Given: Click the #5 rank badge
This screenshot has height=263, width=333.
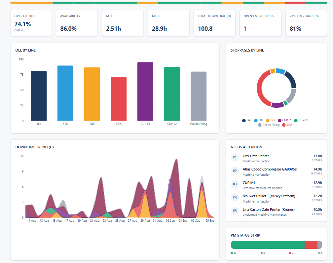Looking at the screenshot, I should click(x=235, y=211).
